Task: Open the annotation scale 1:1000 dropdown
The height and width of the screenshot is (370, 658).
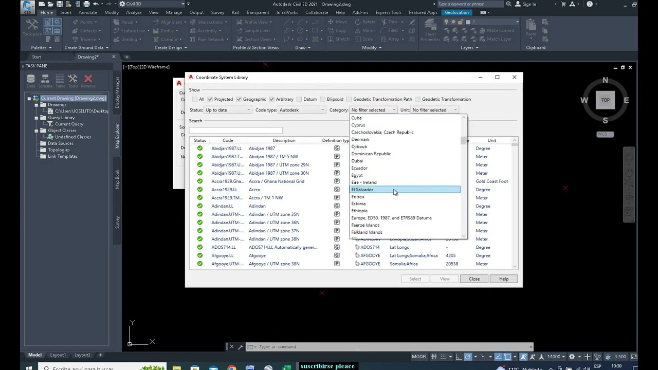Action: click(x=557, y=357)
